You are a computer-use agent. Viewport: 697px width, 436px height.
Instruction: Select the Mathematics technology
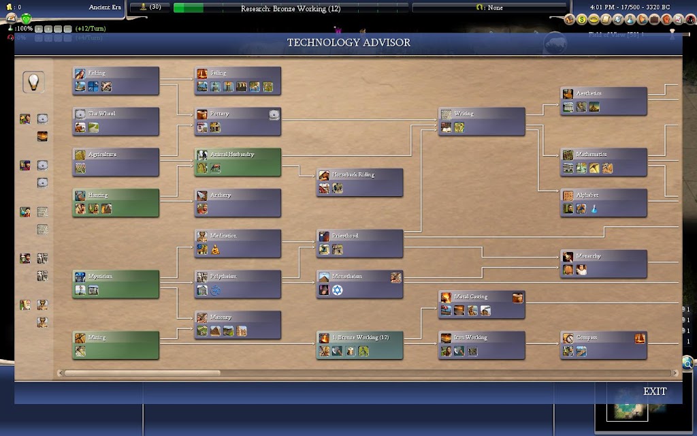[x=604, y=162]
